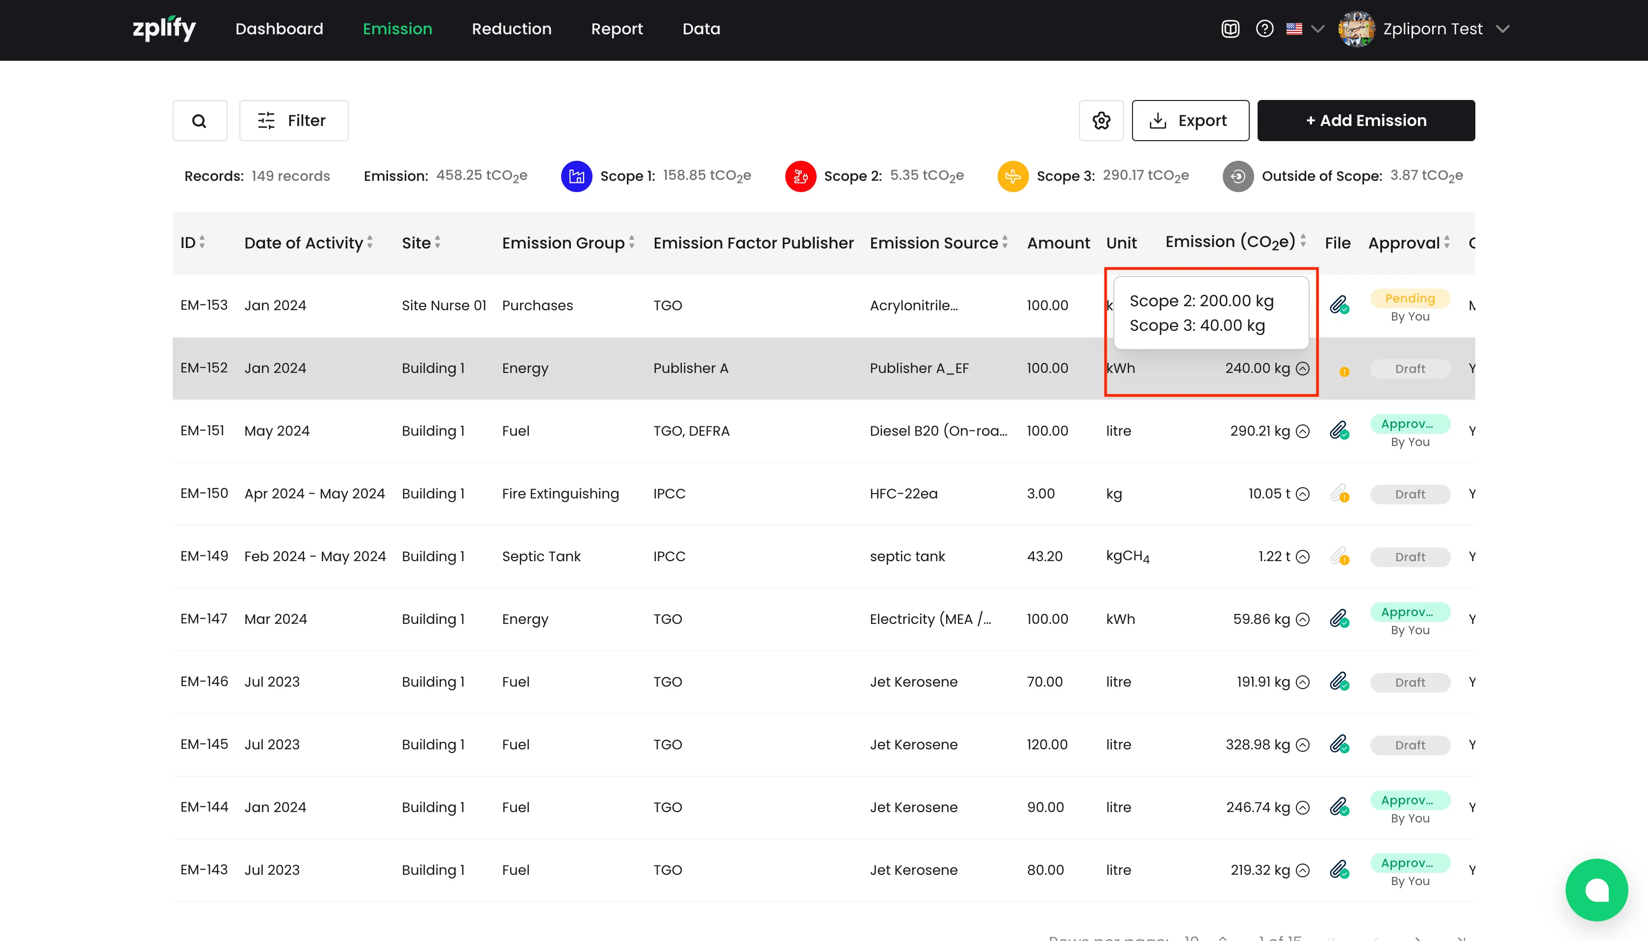Open the Dashboard menu item
Image resolution: width=1648 pixels, height=941 pixels.
pyautogui.click(x=279, y=29)
